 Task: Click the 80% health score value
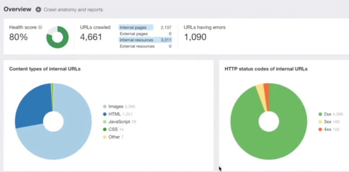(18, 37)
